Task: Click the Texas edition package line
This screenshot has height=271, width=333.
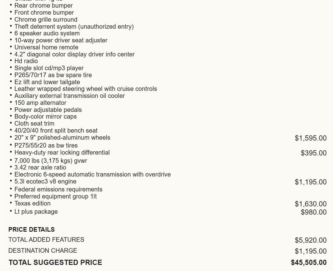Action: tap(32, 203)
